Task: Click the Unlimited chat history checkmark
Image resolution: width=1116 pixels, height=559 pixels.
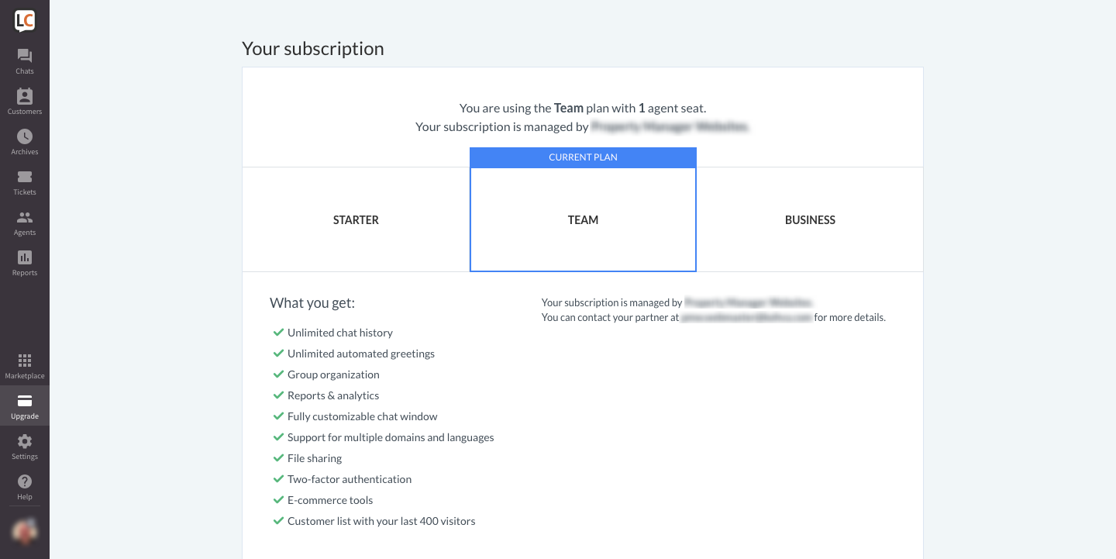Action: [279, 333]
